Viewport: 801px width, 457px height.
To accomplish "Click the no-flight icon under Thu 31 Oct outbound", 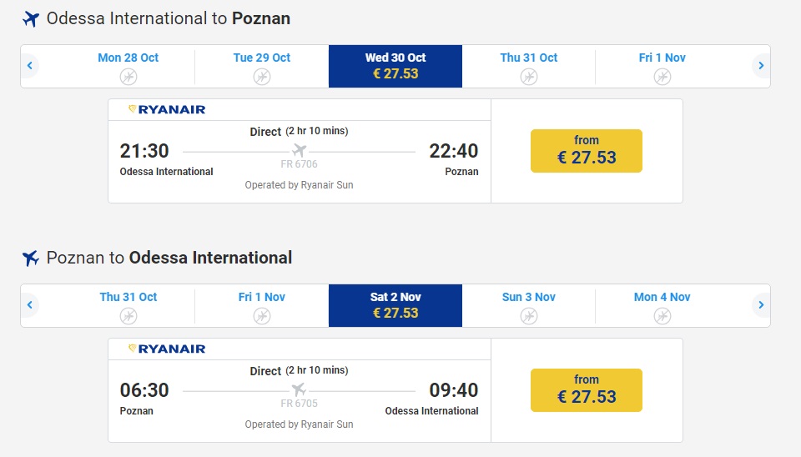I will click(528, 77).
